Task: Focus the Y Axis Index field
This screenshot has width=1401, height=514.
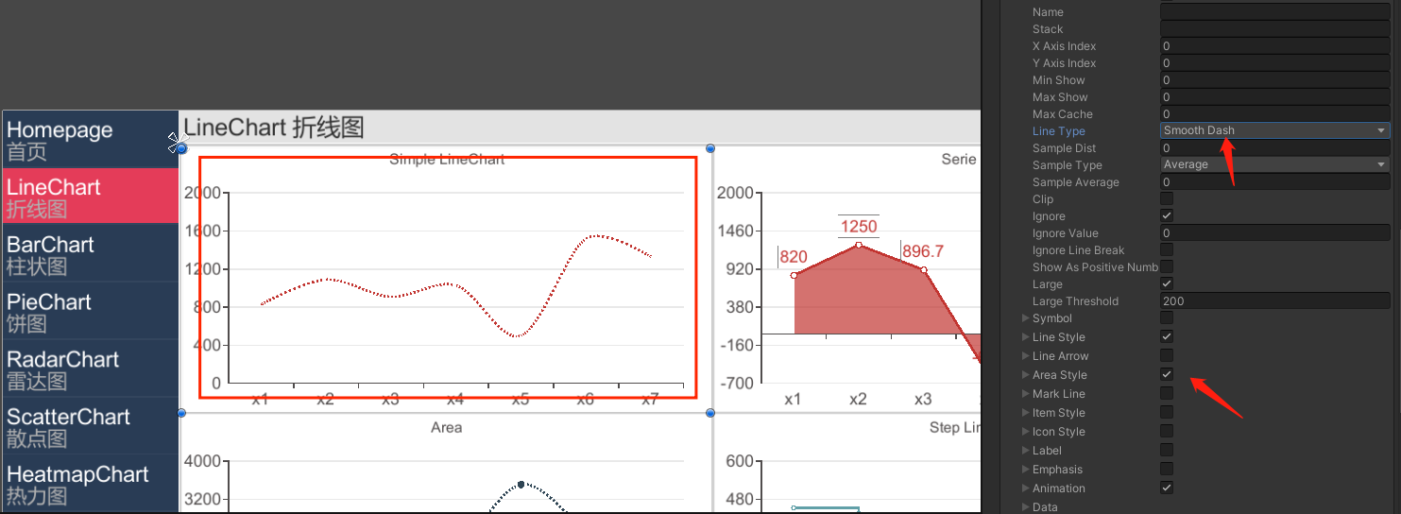Action: [x=1274, y=62]
